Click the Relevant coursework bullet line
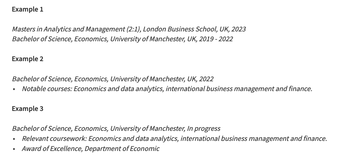Image resolution: width=343 pixels, height=159 pixels. (175, 139)
